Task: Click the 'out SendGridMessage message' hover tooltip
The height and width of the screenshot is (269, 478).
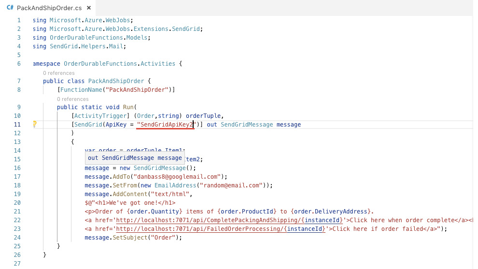Action: [135, 158]
